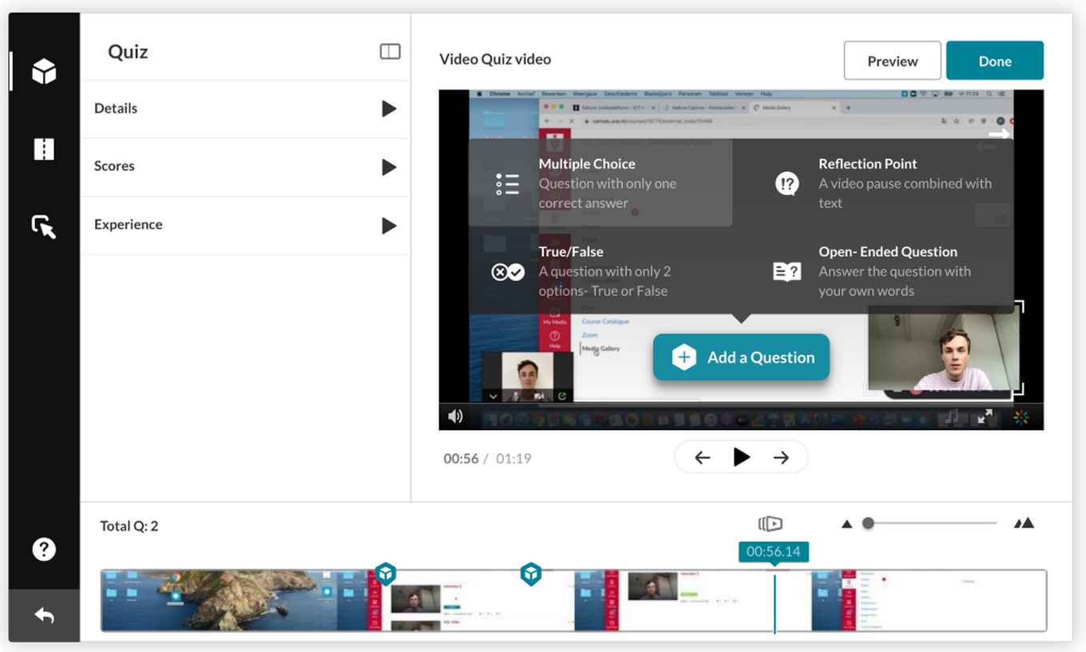The image size is (1086, 652).
Task: Adjust the timeline zoom slider
Action: [x=869, y=523]
